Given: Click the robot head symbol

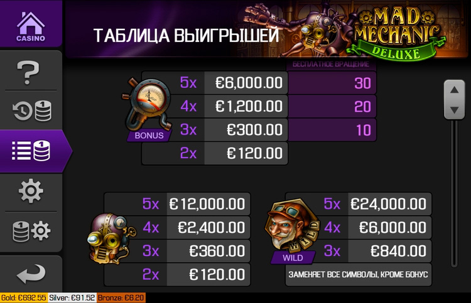Looking at the screenshot, I should 111,239.
